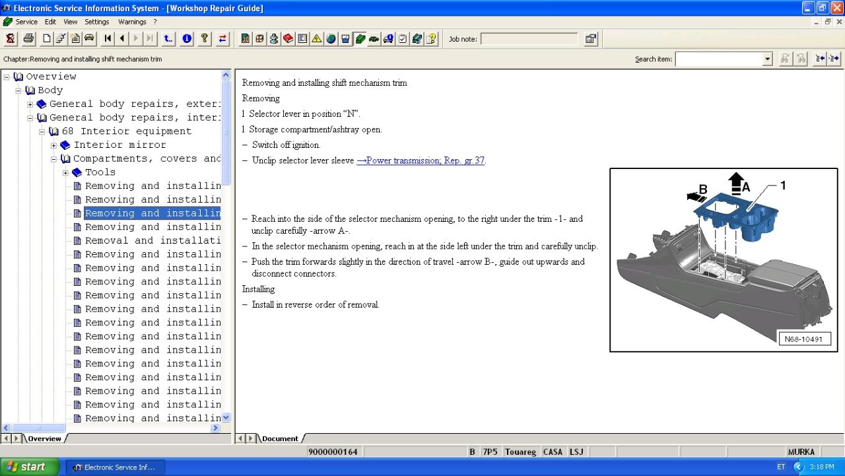845x476 pixels.
Task: Click the yellow question mark help icon
Action: point(205,39)
